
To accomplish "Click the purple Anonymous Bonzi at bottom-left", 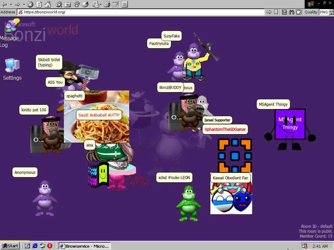I will (45, 198).
